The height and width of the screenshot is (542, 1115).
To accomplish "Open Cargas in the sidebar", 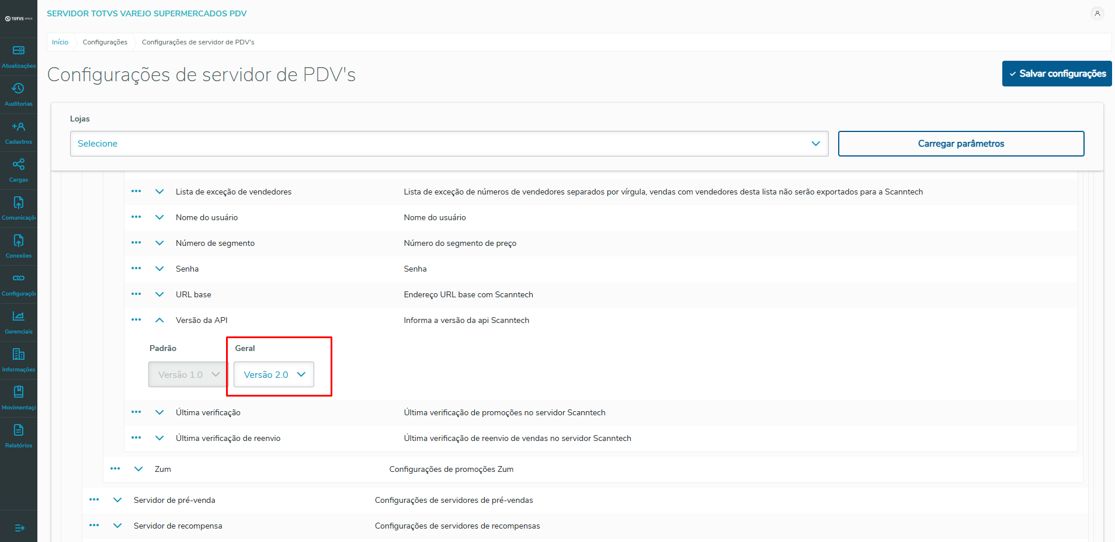I will (x=19, y=171).
